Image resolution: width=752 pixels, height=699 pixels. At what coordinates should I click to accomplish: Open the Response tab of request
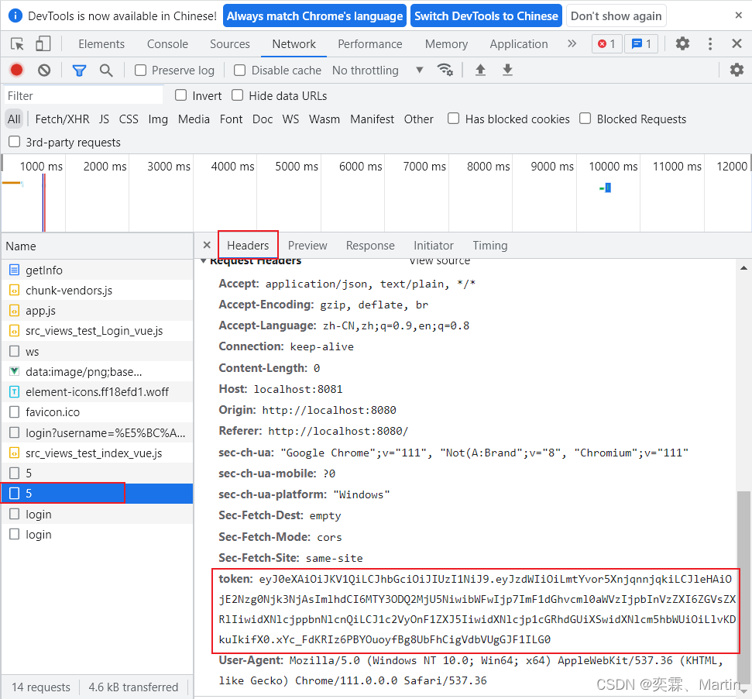[370, 246]
